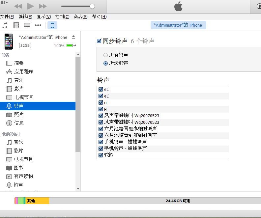Uncheck the first 六月池塘青蛙和蛐蛐叫声 checkbox
261x218 pixels.
101,129
